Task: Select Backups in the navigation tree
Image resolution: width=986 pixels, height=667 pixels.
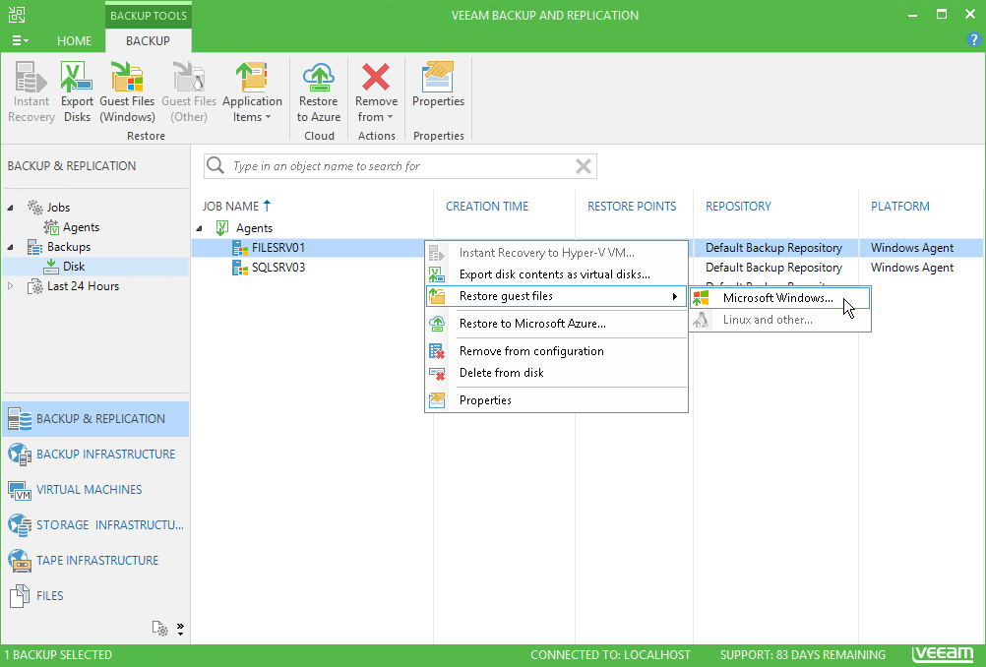Action: 69,247
